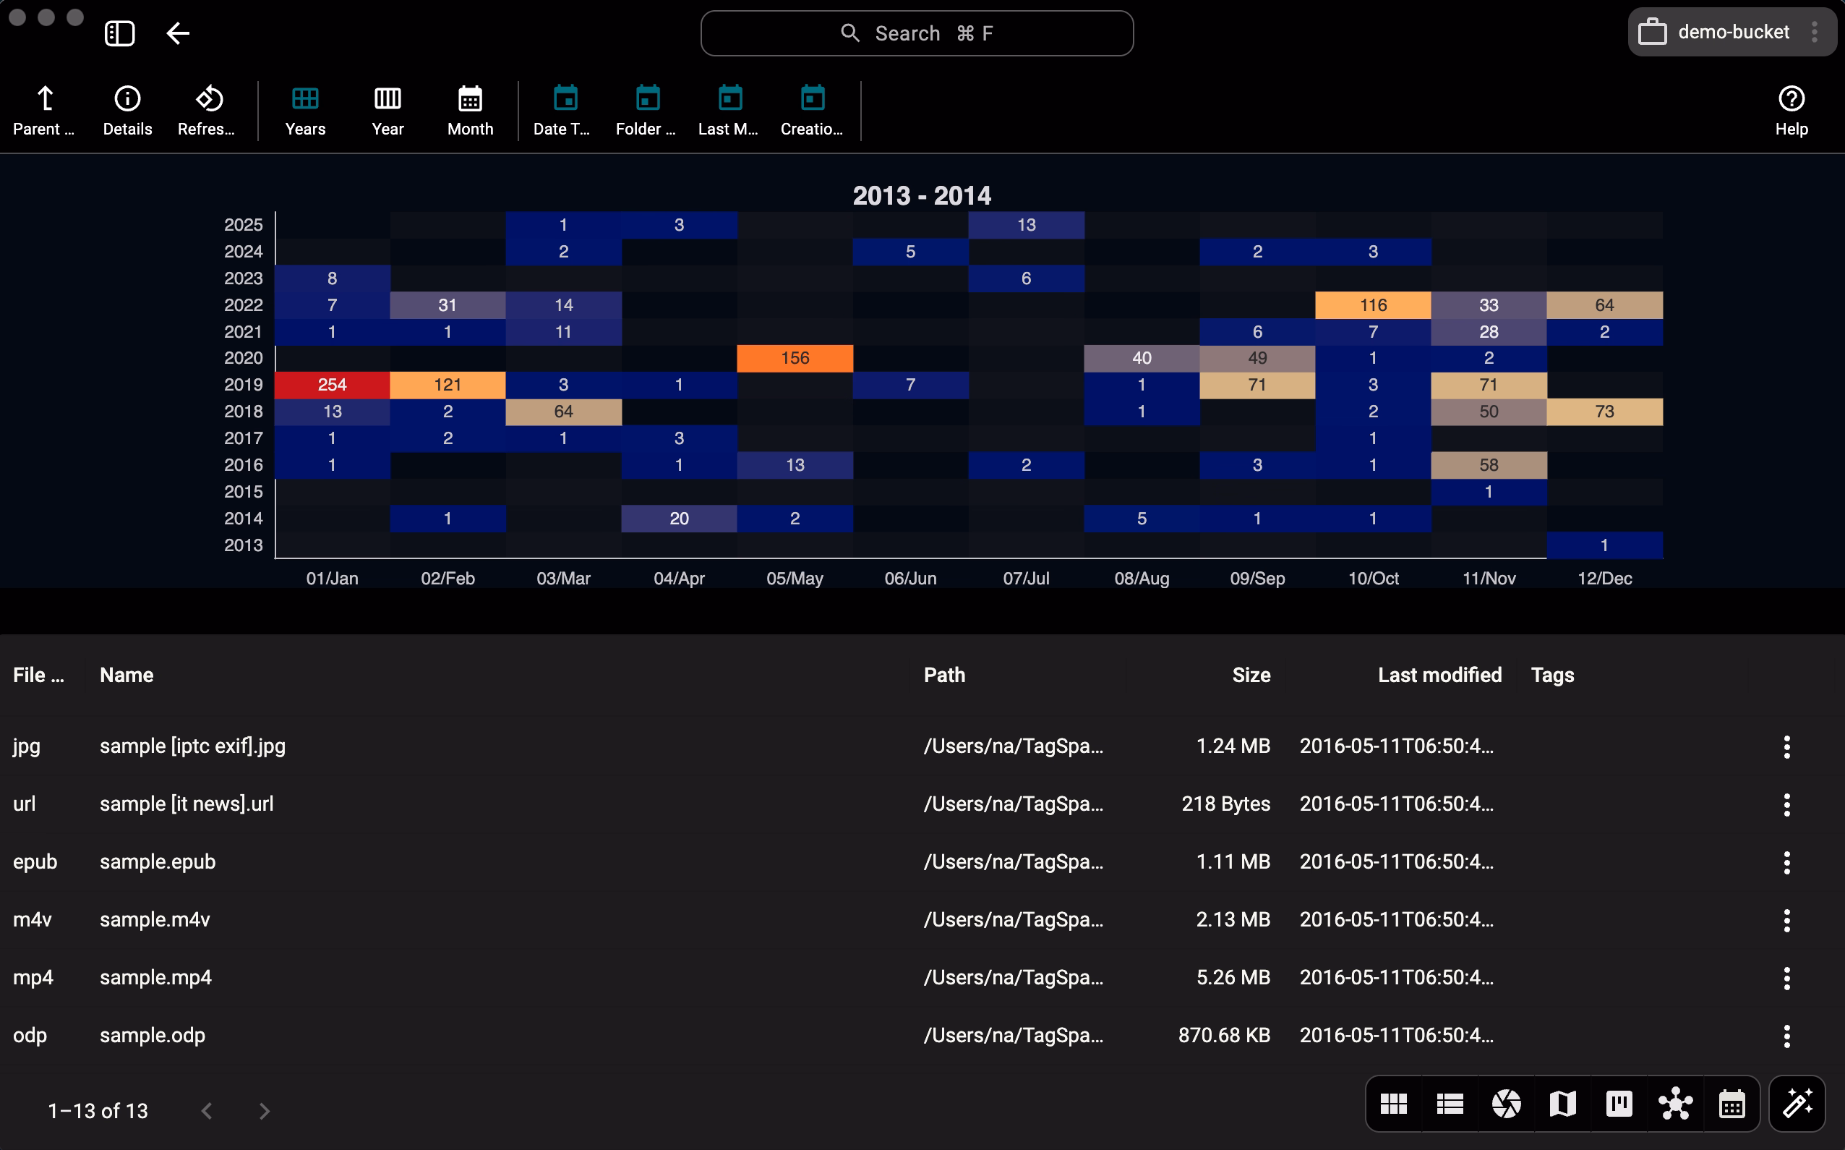This screenshot has width=1845, height=1150.
Task: Select the Creation date grouping option
Action: coord(811,108)
